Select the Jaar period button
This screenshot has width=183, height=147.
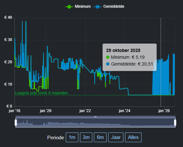click(x=116, y=137)
